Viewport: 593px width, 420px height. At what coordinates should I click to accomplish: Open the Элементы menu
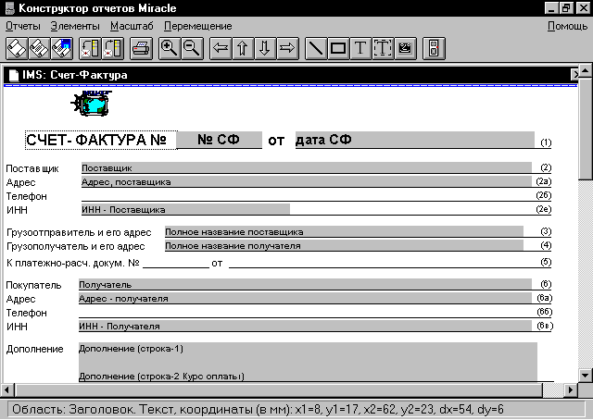pyautogui.click(x=75, y=26)
